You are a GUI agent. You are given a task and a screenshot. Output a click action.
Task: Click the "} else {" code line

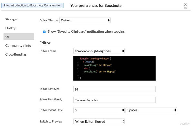coord(86,68)
